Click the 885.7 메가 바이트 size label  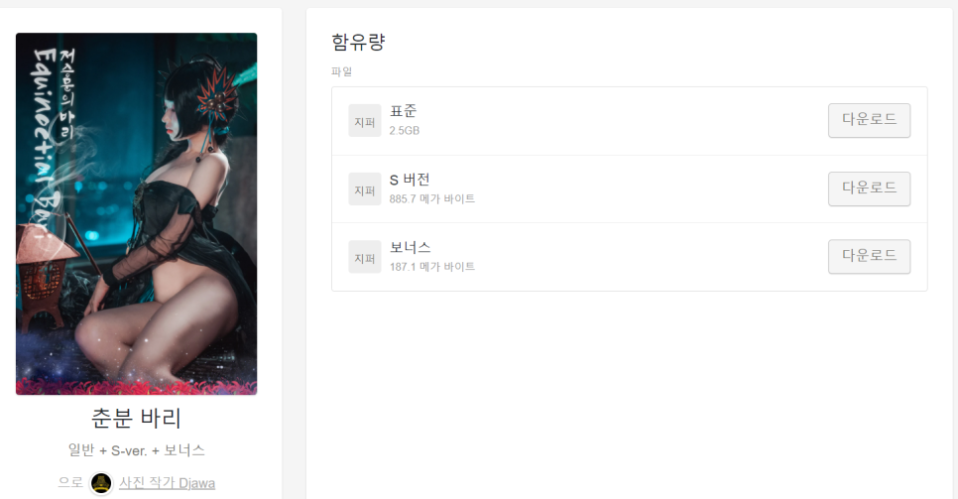[432, 198]
